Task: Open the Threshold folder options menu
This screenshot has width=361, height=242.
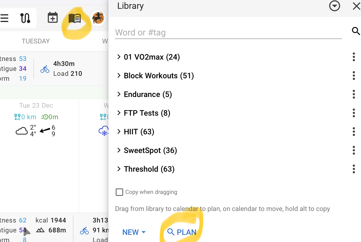Action: [354, 169]
